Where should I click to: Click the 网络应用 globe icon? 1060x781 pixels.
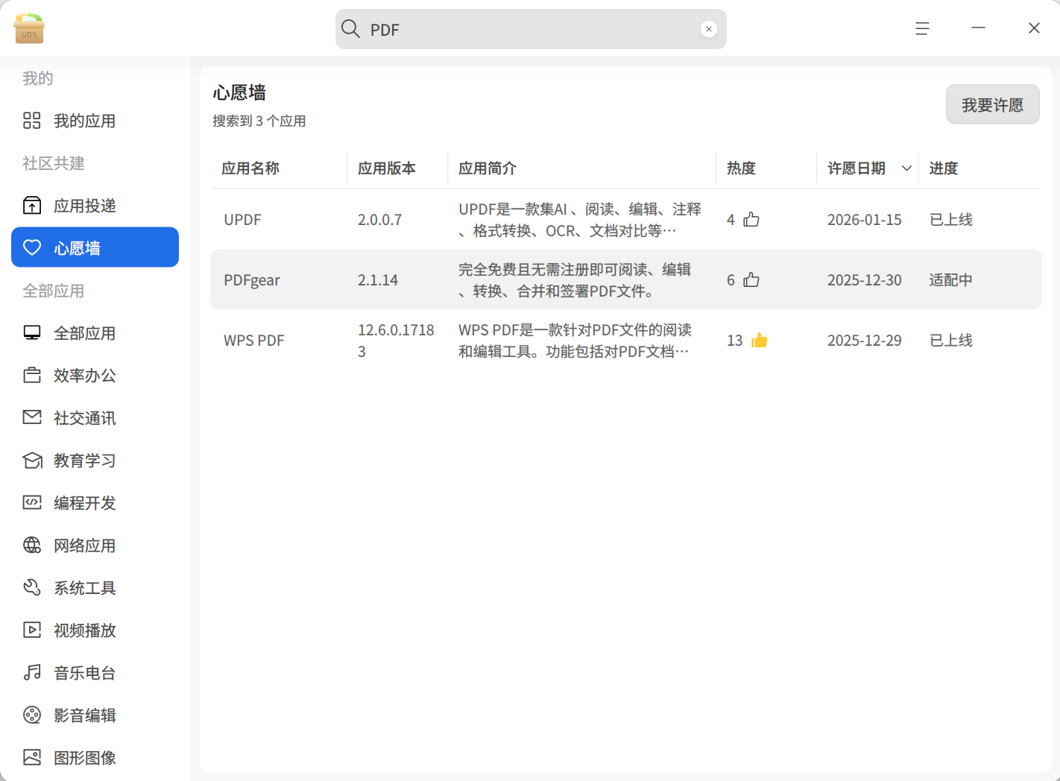(32, 546)
